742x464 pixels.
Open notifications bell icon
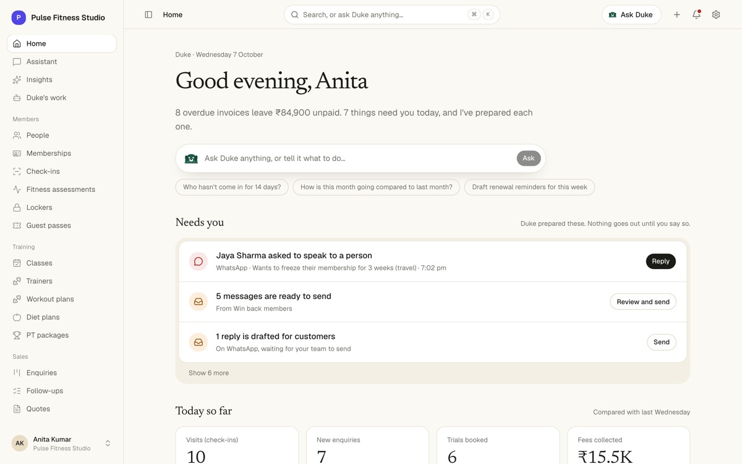coord(696,15)
